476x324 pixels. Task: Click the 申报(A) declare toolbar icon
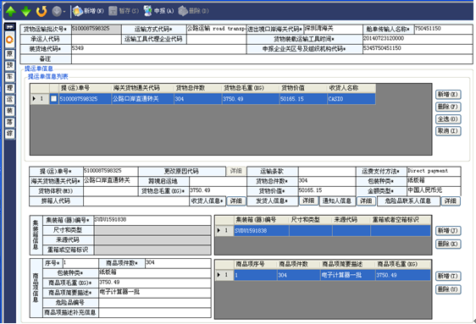(158, 11)
